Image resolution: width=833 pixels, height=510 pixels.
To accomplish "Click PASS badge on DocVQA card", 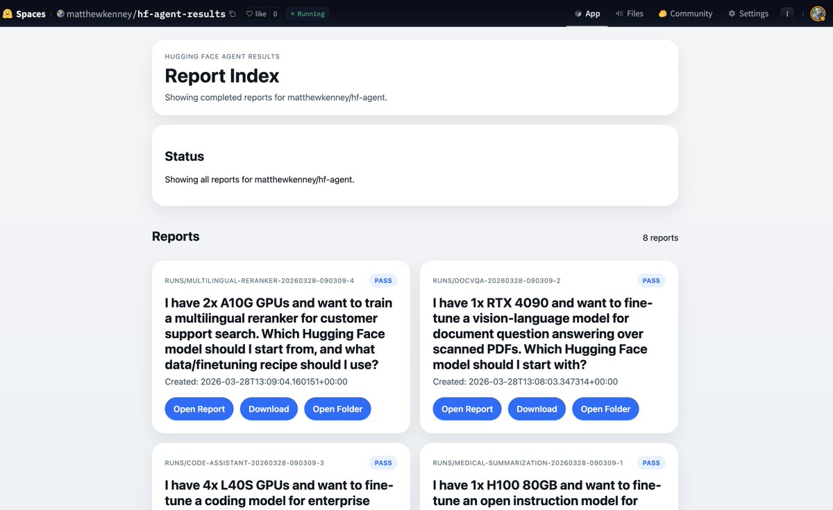I will [651, 281].
